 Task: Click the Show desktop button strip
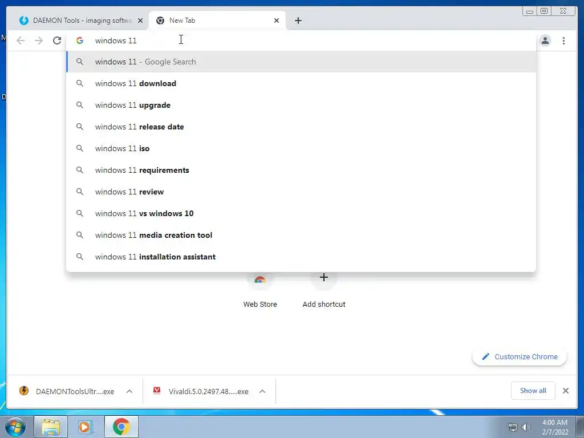click(x=580, y=427)
